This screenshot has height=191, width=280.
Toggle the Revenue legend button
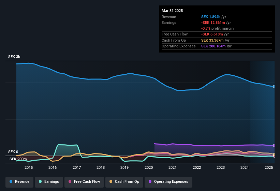19,182
